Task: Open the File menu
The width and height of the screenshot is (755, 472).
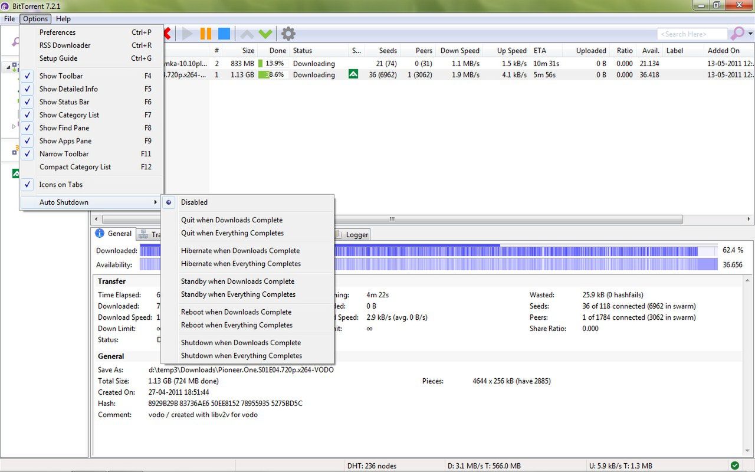Action: (x=9, y=19)
